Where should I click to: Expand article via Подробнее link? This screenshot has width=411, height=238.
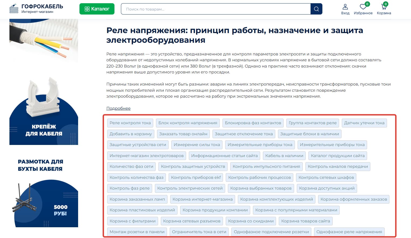pos(118,108)
